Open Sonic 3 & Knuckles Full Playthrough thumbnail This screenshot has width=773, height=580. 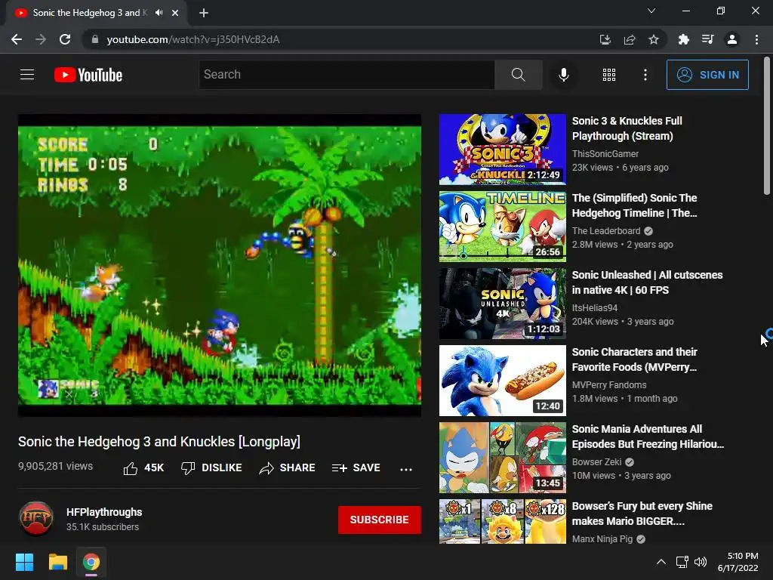click(502, 150)
